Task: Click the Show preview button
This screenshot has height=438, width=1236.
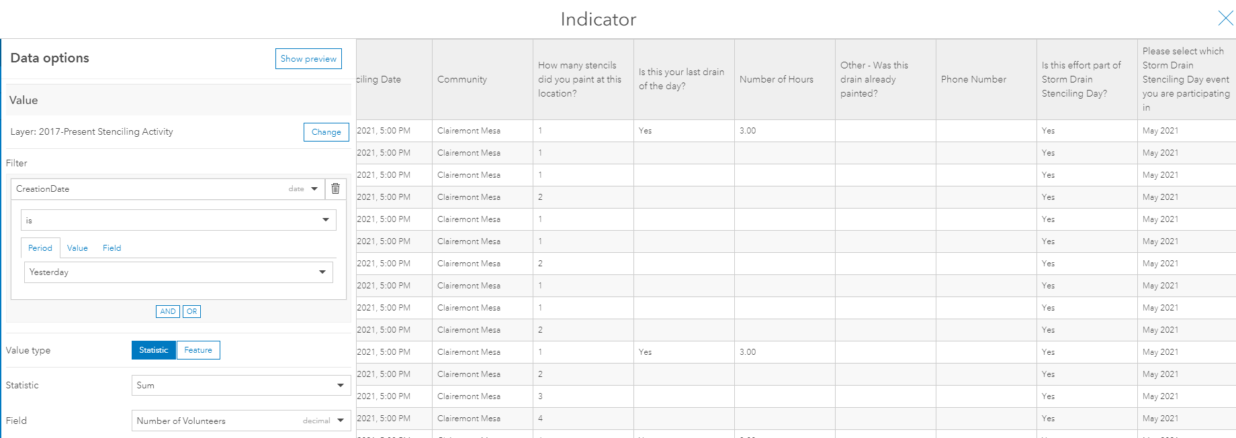Action: 308,58
